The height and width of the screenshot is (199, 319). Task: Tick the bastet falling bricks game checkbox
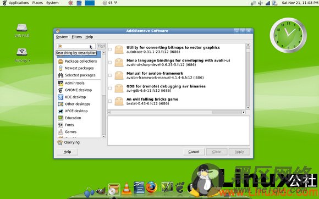tap(110, 101)
